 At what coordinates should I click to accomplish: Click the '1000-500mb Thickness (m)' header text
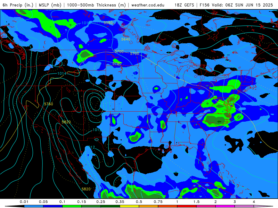(96, 5)
